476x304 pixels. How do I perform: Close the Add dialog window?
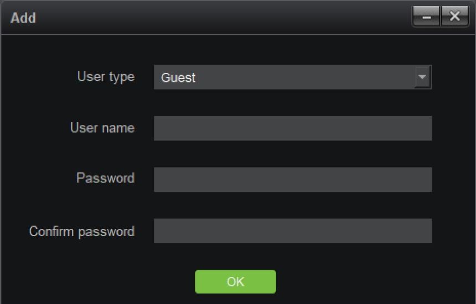(x=454, y=17)
